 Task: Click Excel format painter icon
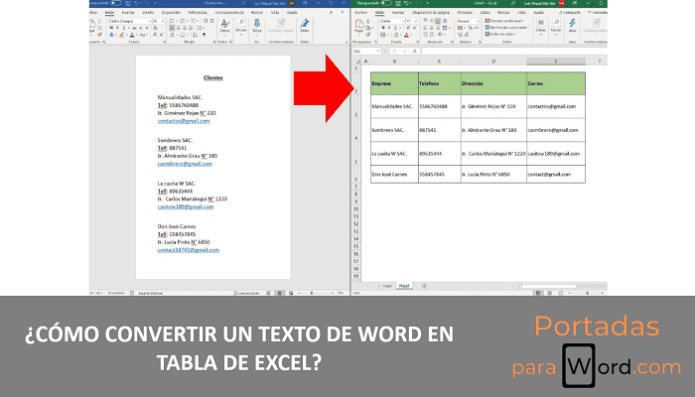point(368,35)
